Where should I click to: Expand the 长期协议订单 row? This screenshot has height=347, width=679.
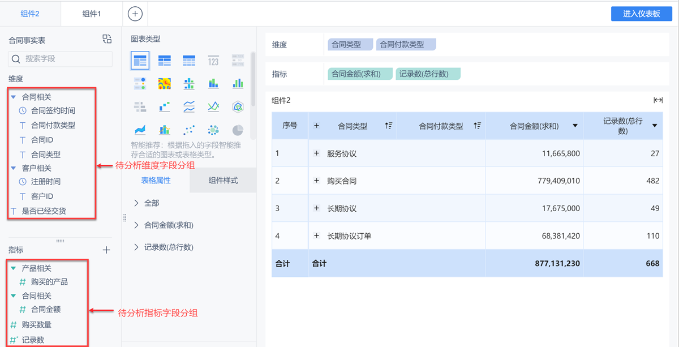coord(317,236)
